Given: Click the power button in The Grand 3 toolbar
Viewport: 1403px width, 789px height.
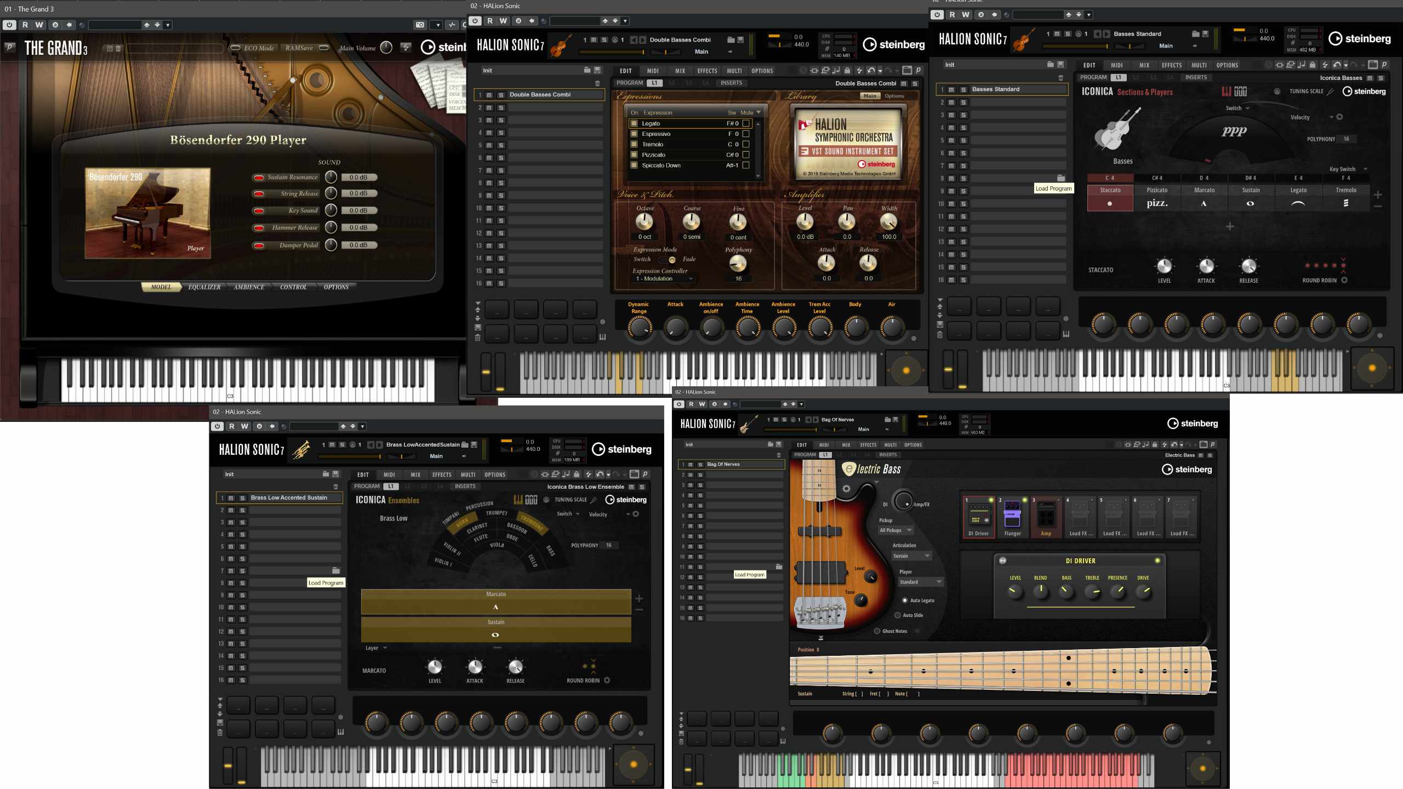Looking at the screenshot, I should click(9, 25).
